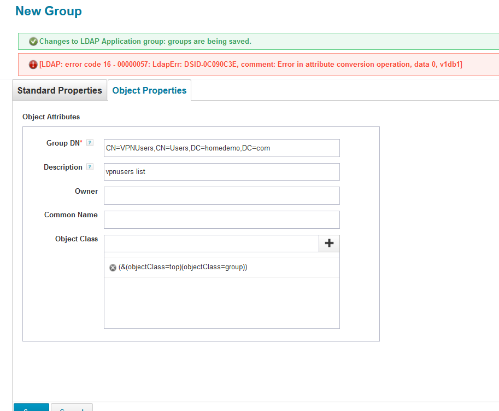The height and width of the screenshot is (411, 499).
Task: Select the (&(objectClass=top)(objectClass=group)) list entry
Action: [183, 267]
